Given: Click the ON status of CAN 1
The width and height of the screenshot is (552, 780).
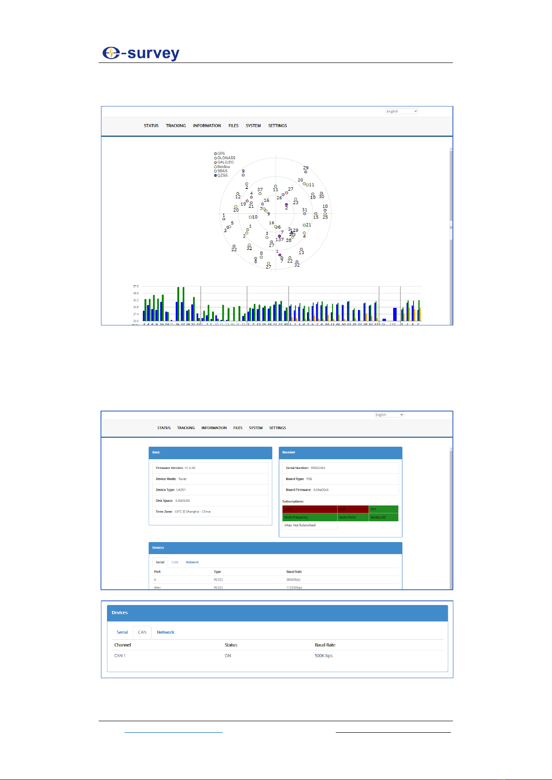Looking at the screenshot, I should (x=228, y=656).
